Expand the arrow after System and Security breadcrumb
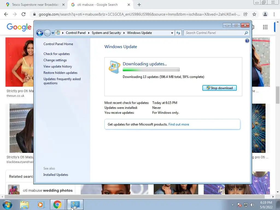This screenshot has width=280, height=210. 124,33
